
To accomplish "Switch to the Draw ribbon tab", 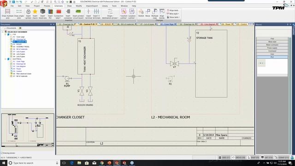I will pyautogui.click(x=70, y=6).
